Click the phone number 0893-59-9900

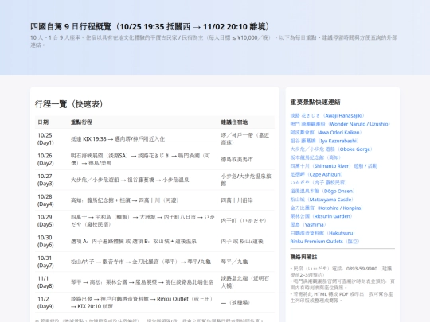(362, 269)
